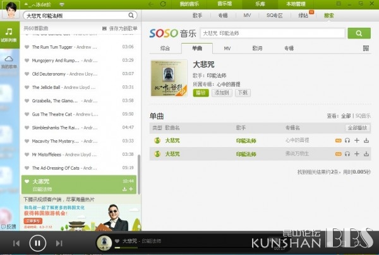The width and height of the screenshot is (379, 255).
Task: Favorite Macavity The Mystery... with heart
Action: pyautogui.click(x=27, y=141)
